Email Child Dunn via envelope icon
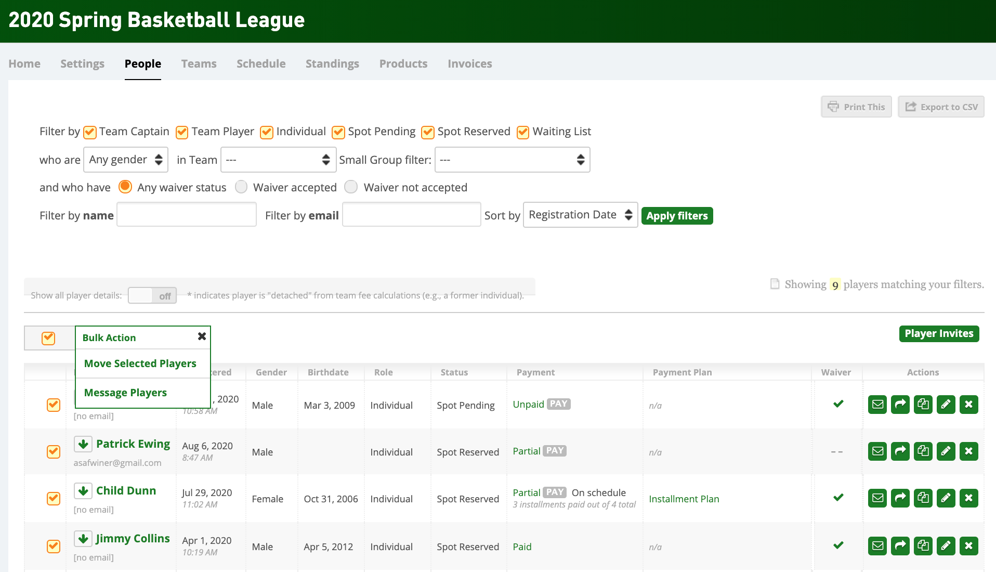This screenshot has height=572, width=996. (877, 498)
